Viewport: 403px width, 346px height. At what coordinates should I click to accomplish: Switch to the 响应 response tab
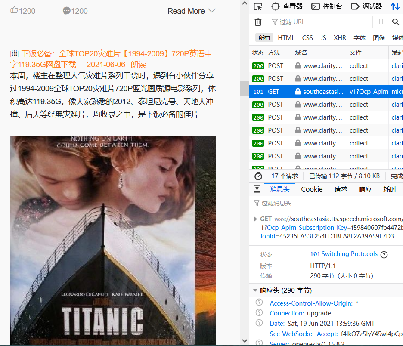coord(365,189)
